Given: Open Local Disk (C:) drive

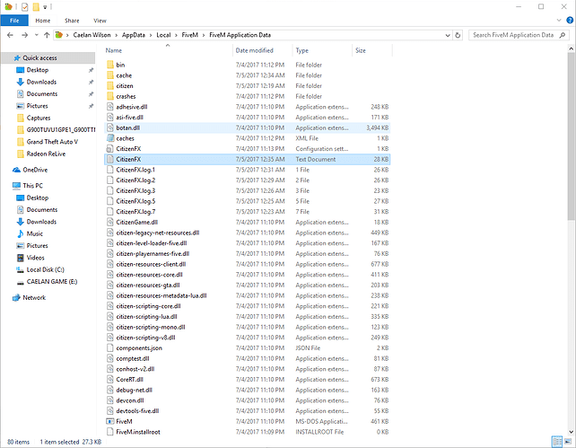Looking at the screenshot, I should pyautogui.click(x=45, y=269).
